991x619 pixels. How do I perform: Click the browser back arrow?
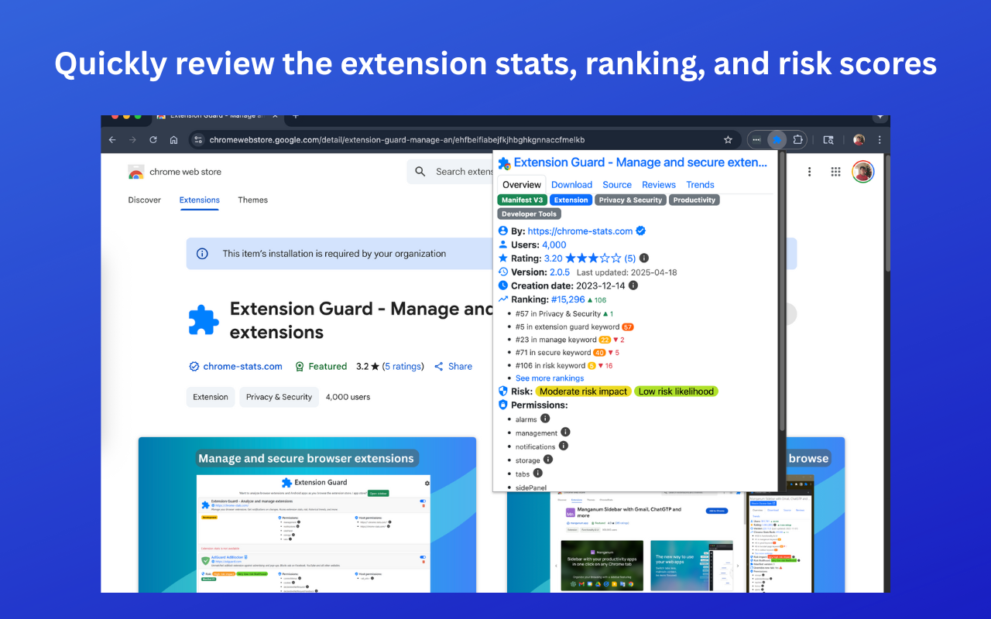click(x=112, y=140)
